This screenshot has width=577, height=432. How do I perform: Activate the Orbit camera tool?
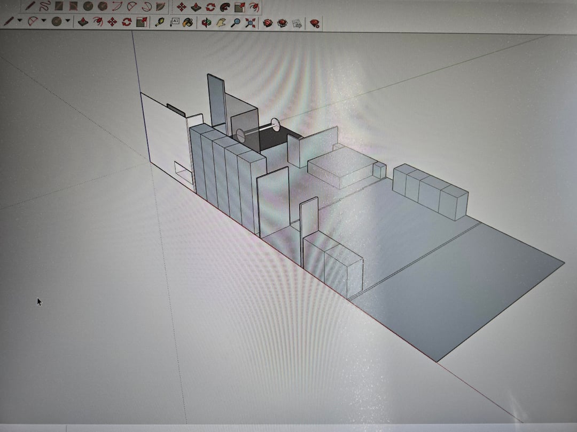206,22
